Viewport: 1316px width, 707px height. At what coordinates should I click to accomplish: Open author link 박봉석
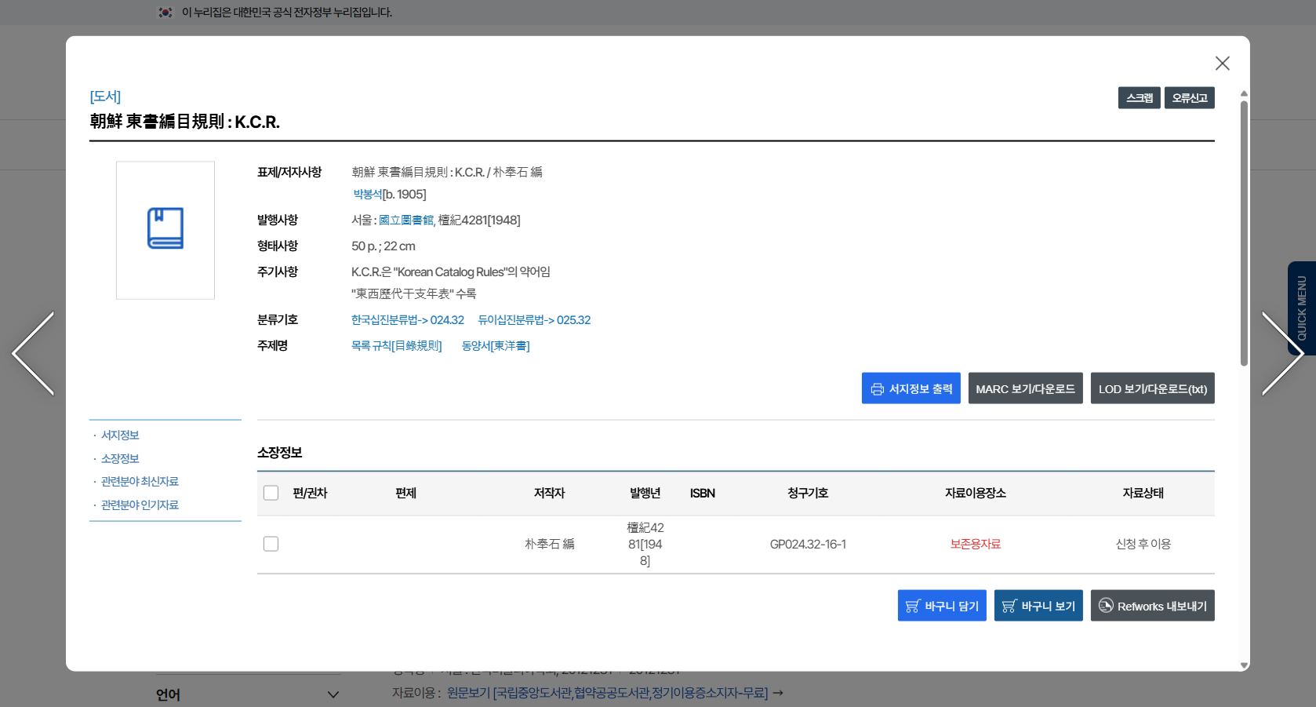pos(367,195)
